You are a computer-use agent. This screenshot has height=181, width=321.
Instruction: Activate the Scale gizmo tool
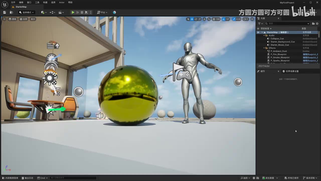pos(200,19)
